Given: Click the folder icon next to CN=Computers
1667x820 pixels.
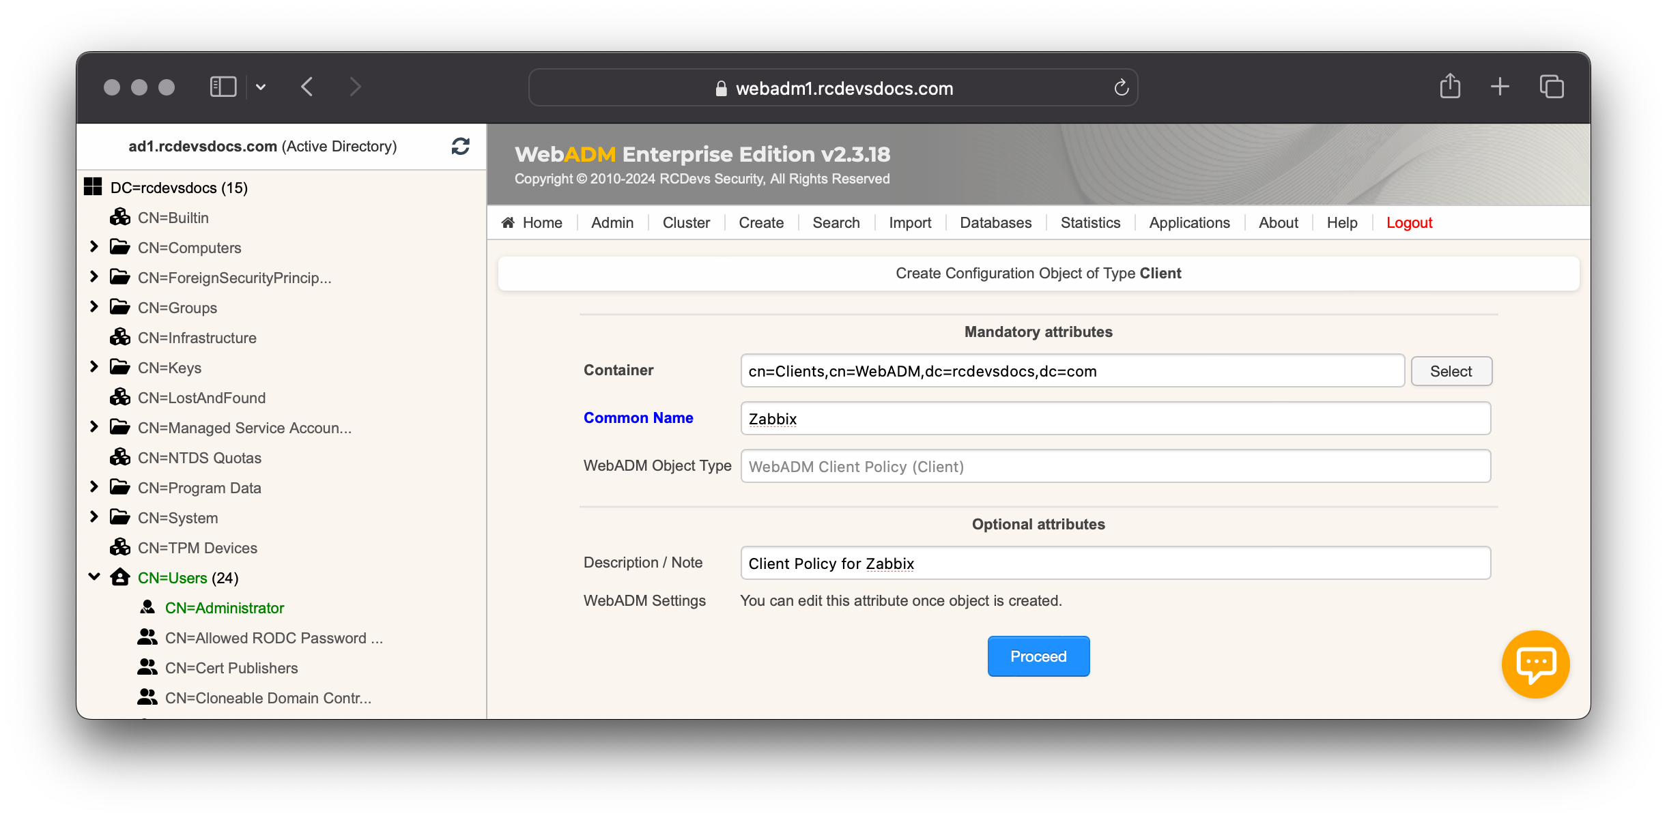Looking at the screenshot, I should click(x=120, y=247).
